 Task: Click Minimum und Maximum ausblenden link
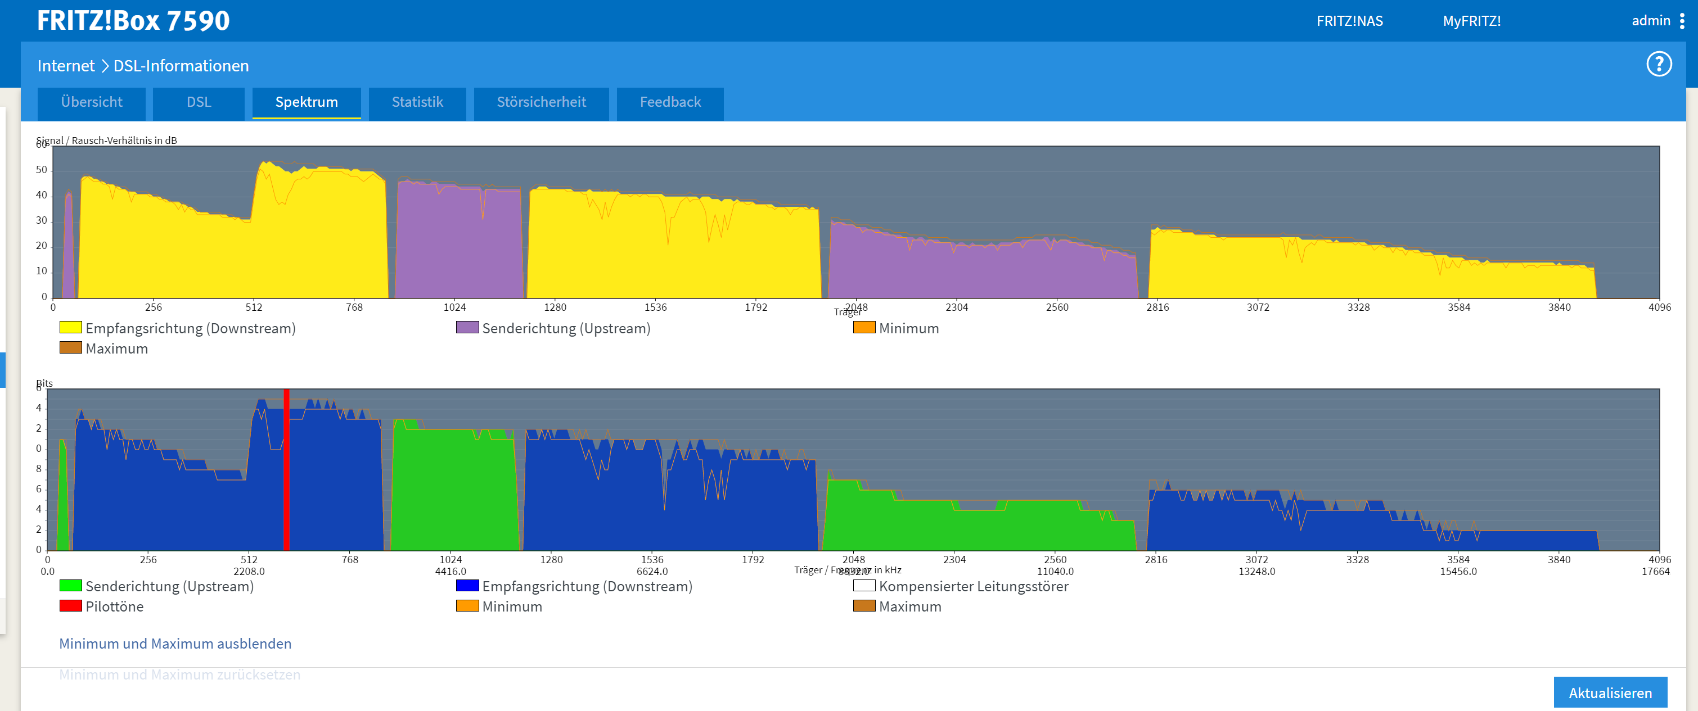click(175, 643)
